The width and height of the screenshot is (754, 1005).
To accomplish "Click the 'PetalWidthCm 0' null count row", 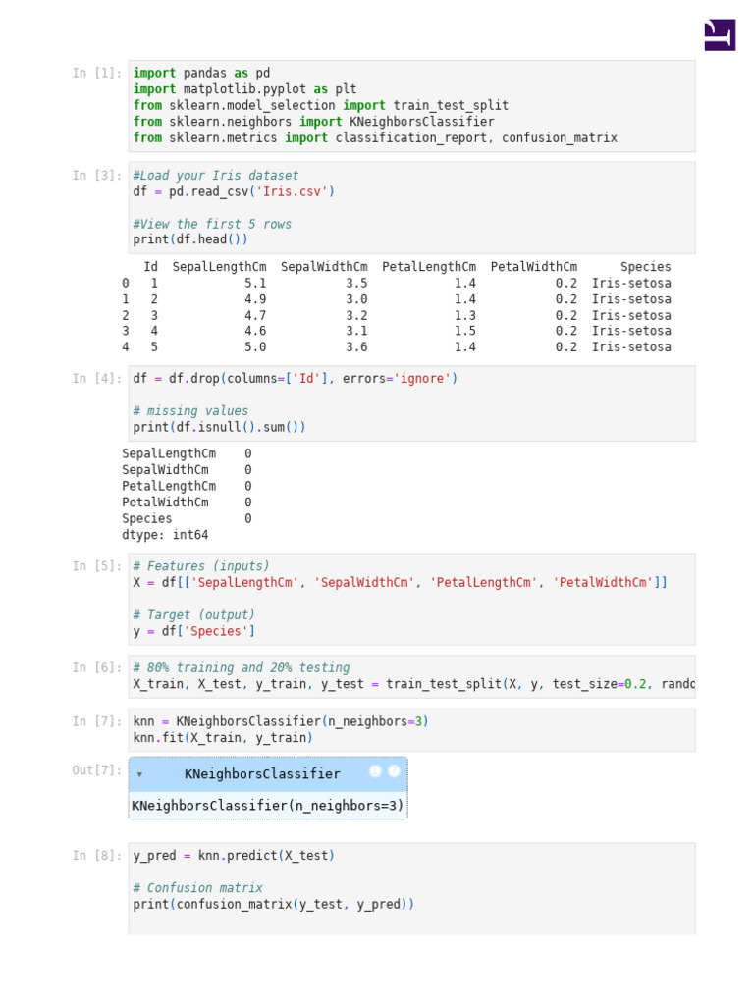I will (187, 502).
